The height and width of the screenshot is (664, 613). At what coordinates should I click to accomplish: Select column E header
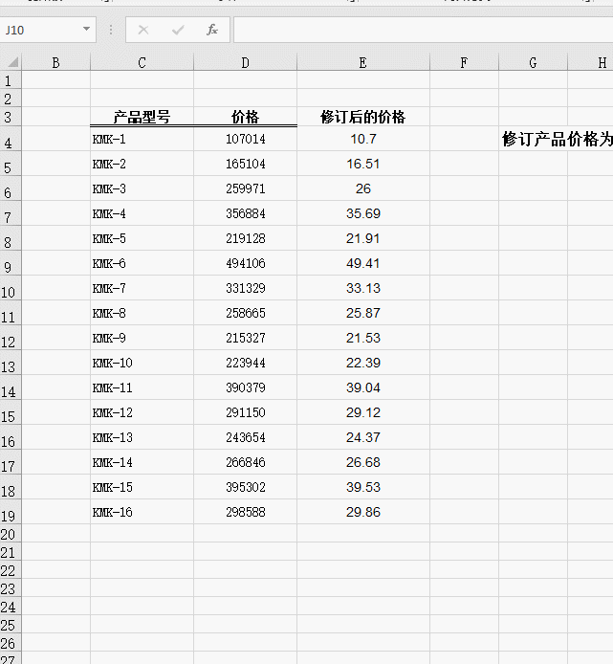pyautogui.click(x=363, y=63)
